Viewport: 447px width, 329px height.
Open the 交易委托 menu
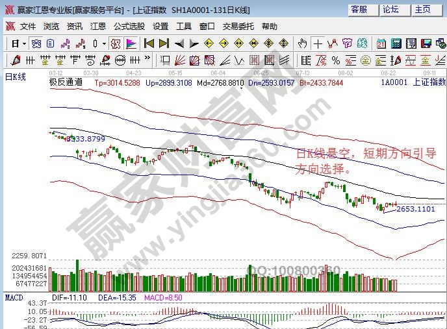(x=238, y=27)
